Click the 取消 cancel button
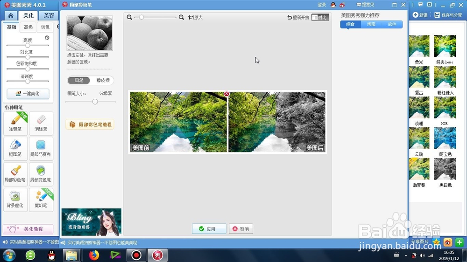The height and width of the screenshot is (262, 467). 241,229
